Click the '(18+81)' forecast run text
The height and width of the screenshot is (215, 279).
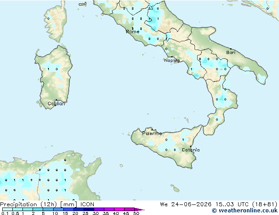tap(264, 204)
